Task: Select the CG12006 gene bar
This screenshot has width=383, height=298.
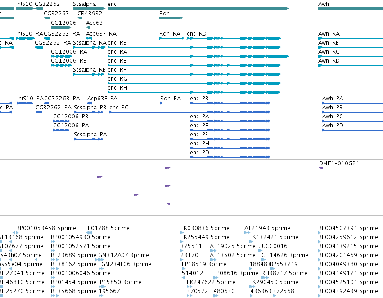Action: (x=61, y=27)
